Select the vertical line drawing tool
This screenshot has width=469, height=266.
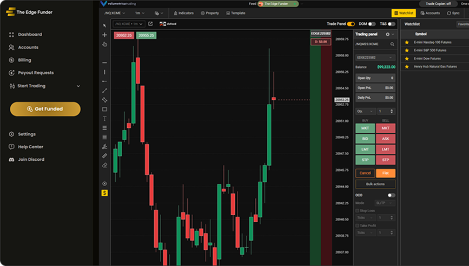click(x=104, y=72)
